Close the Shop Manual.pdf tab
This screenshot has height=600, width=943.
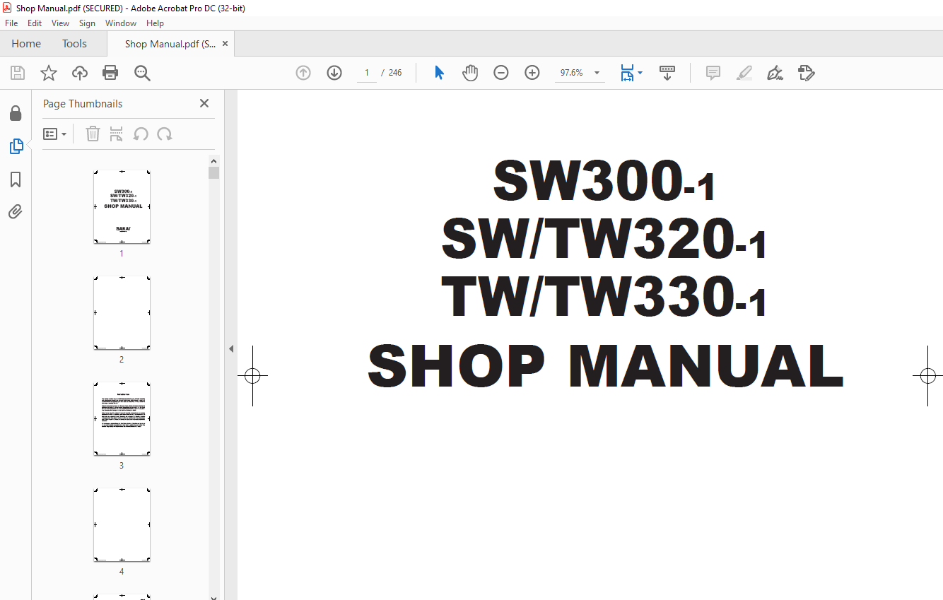pyautogui.click(x=225, y=44)
